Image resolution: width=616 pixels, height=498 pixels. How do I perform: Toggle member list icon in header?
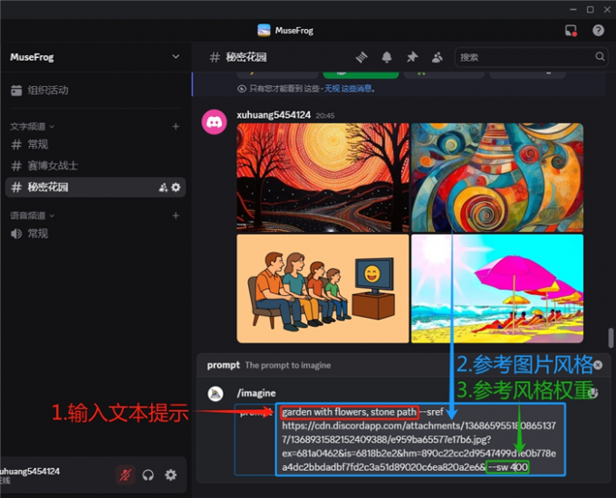(x=437, y=57)
